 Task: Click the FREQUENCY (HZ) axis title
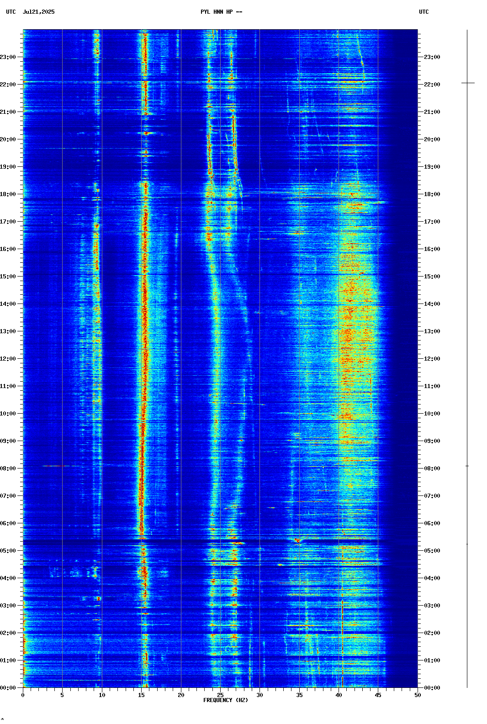coord(226,700)
